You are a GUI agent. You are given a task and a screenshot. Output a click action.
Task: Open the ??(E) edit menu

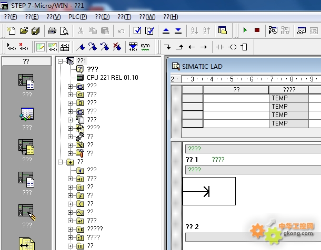(32, 17)
